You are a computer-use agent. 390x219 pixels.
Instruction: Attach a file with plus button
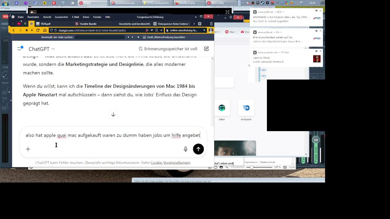28,149
